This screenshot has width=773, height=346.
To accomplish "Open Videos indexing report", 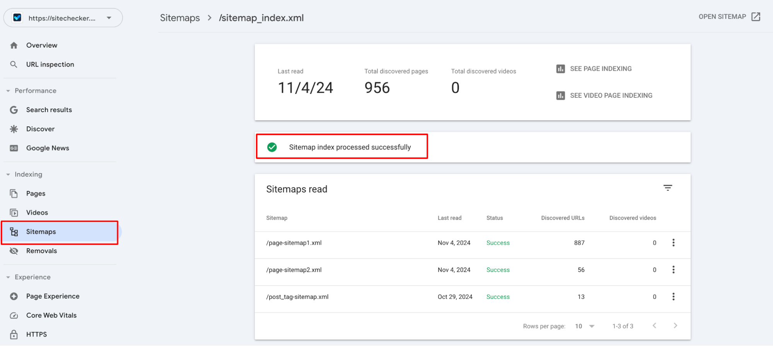I will pyautogui.click(x=37, y=213).
